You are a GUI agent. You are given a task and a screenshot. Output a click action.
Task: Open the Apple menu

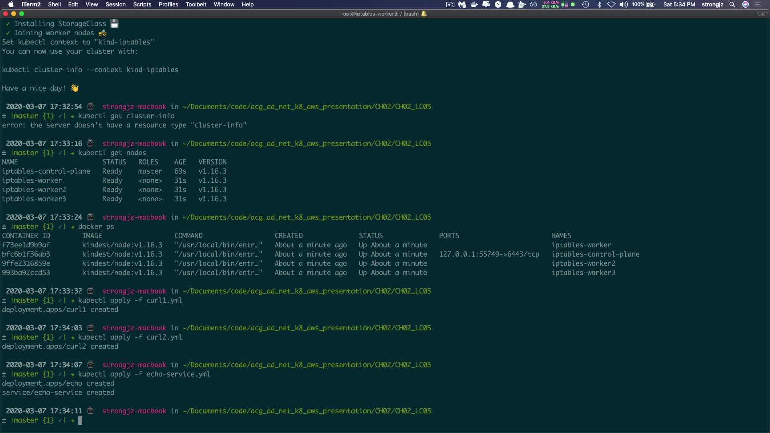[11, 4]
